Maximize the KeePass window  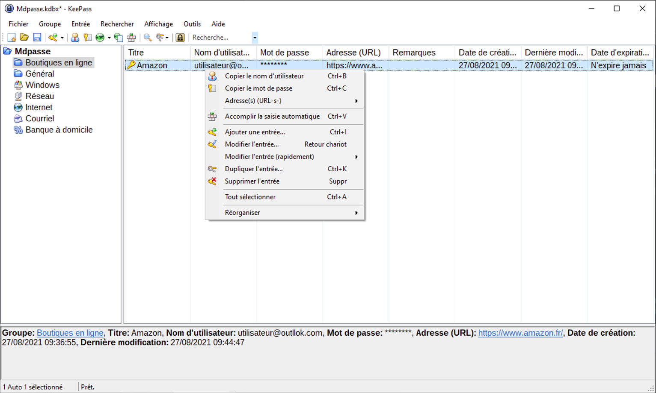(617, 9)
